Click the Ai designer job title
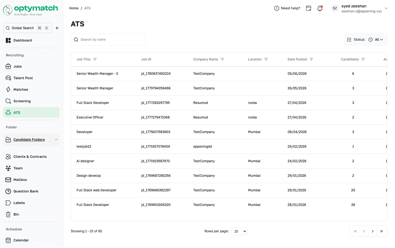 point(85,161)
